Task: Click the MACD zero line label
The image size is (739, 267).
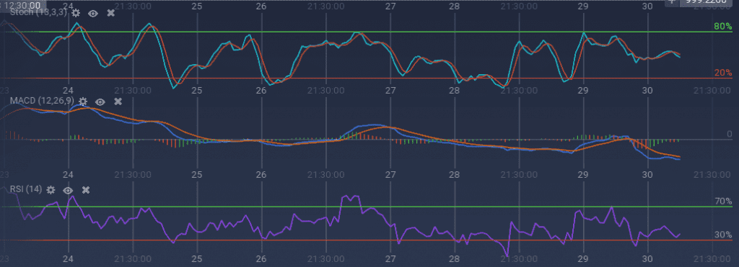Action: pos(729,135)
